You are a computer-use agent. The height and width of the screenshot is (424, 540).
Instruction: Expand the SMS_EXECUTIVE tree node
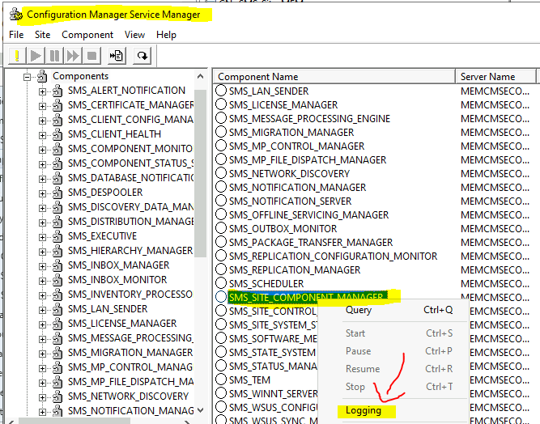(42, 237)
